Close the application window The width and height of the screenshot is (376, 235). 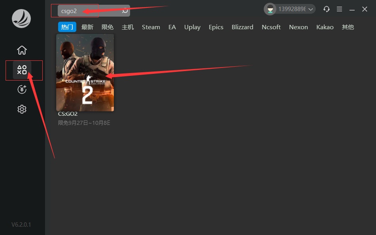point(365,9)
